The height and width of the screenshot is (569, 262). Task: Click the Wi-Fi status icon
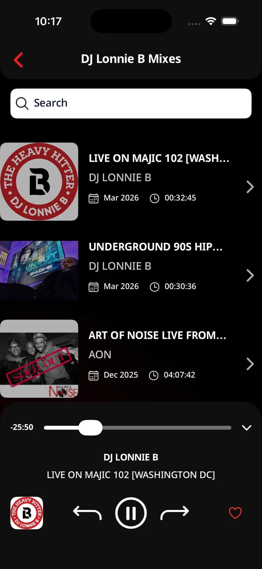click(x=210, y=21)
